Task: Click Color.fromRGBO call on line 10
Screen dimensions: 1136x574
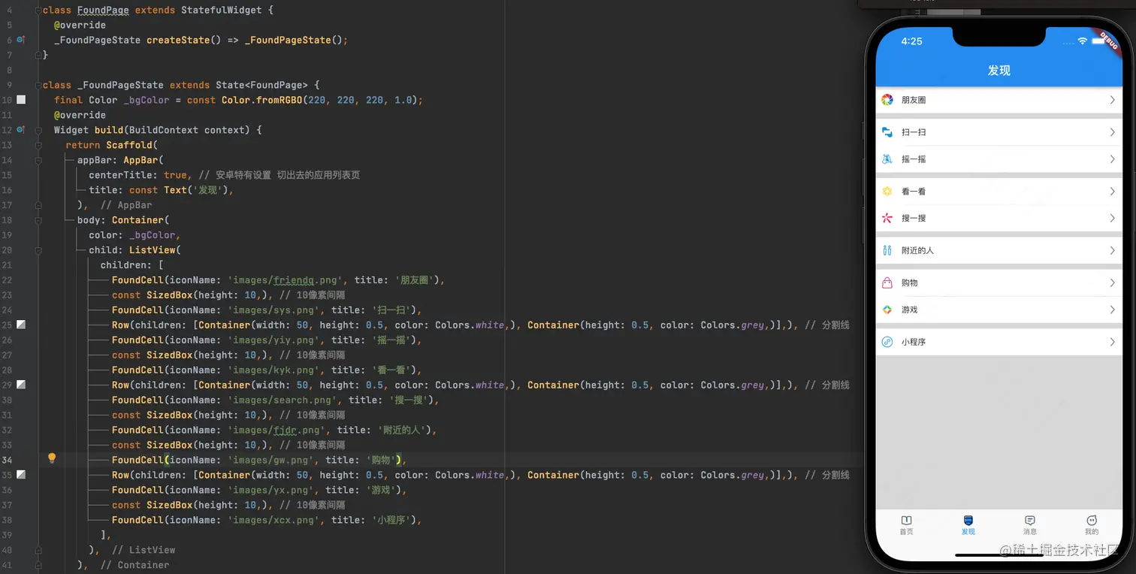Action: point(261,100)
